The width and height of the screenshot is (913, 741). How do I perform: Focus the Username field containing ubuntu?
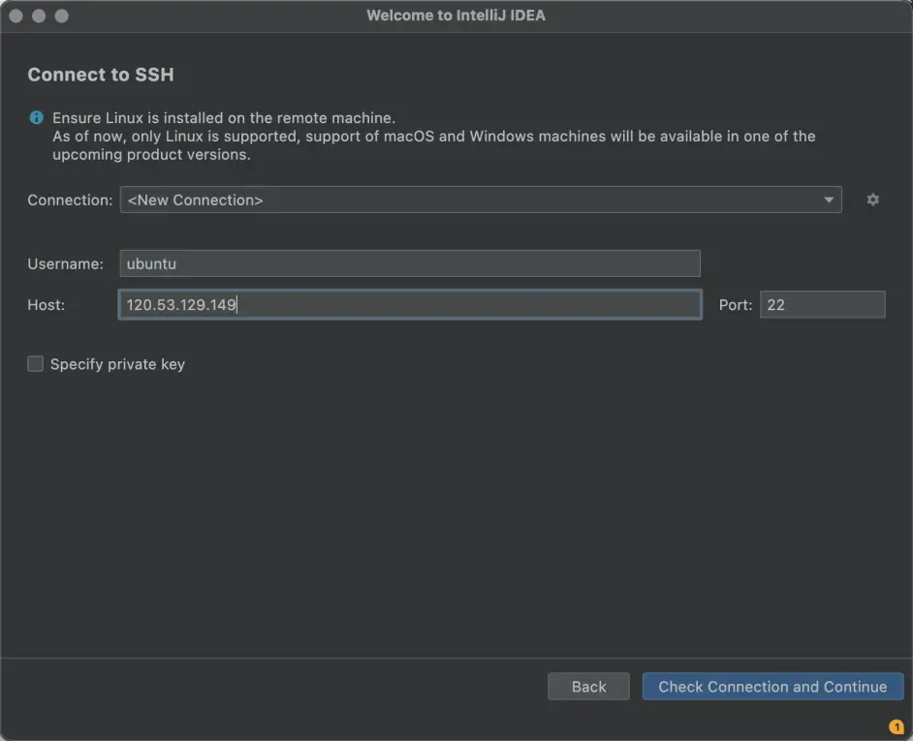410,263
